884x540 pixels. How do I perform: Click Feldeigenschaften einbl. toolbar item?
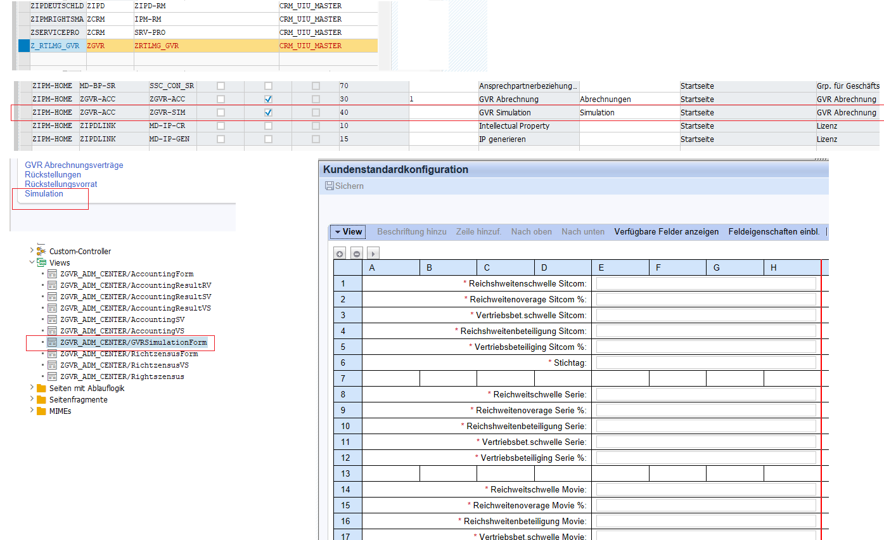[774, 232]
